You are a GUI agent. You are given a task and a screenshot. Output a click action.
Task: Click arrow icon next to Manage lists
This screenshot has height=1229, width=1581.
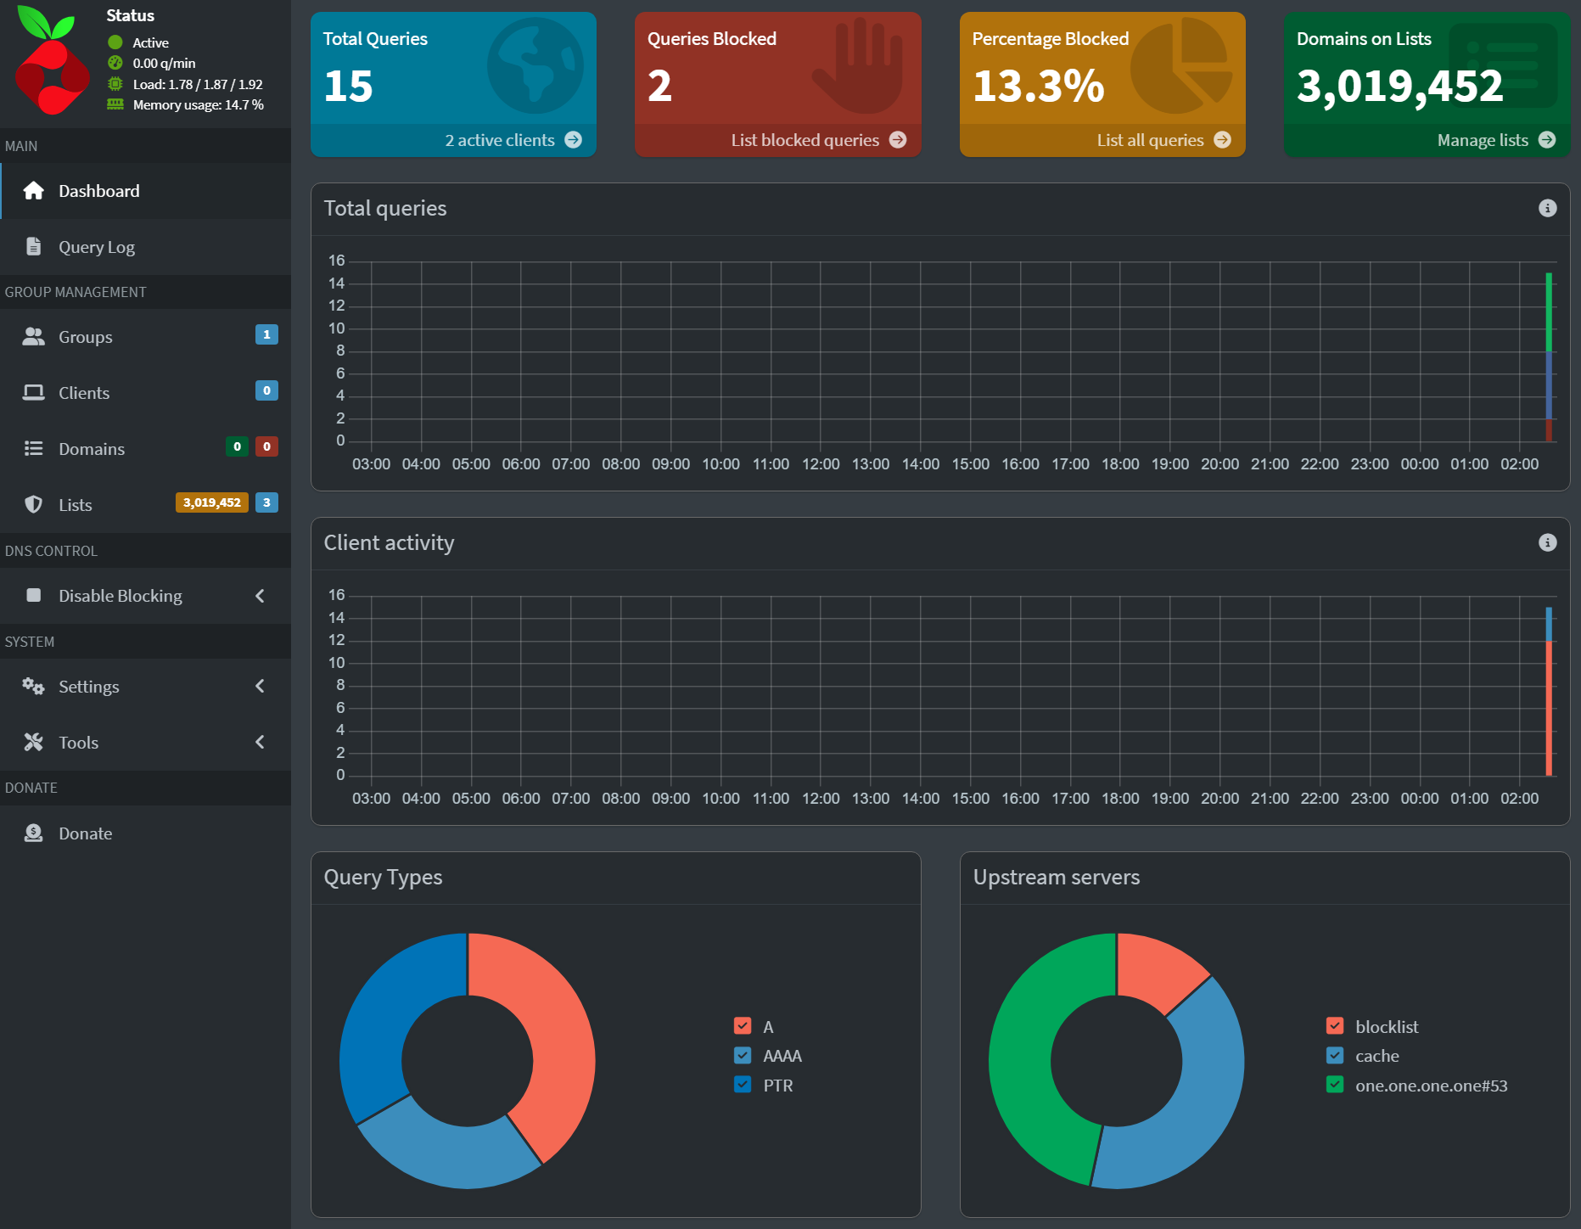pos(1547,140)
